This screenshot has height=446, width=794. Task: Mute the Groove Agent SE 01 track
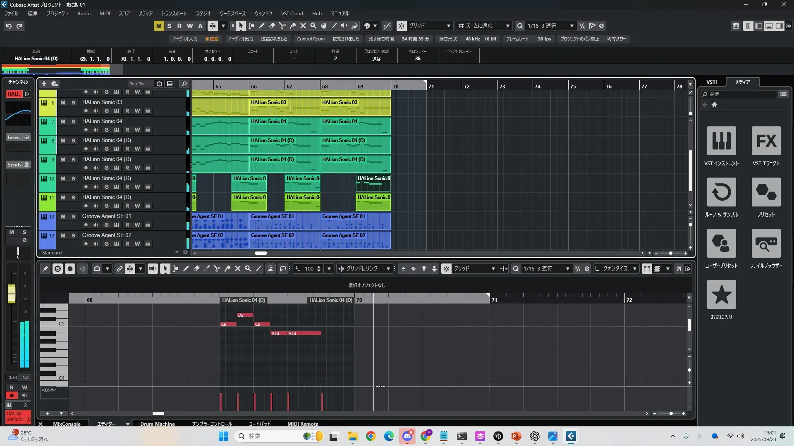[x=63, y=216]
